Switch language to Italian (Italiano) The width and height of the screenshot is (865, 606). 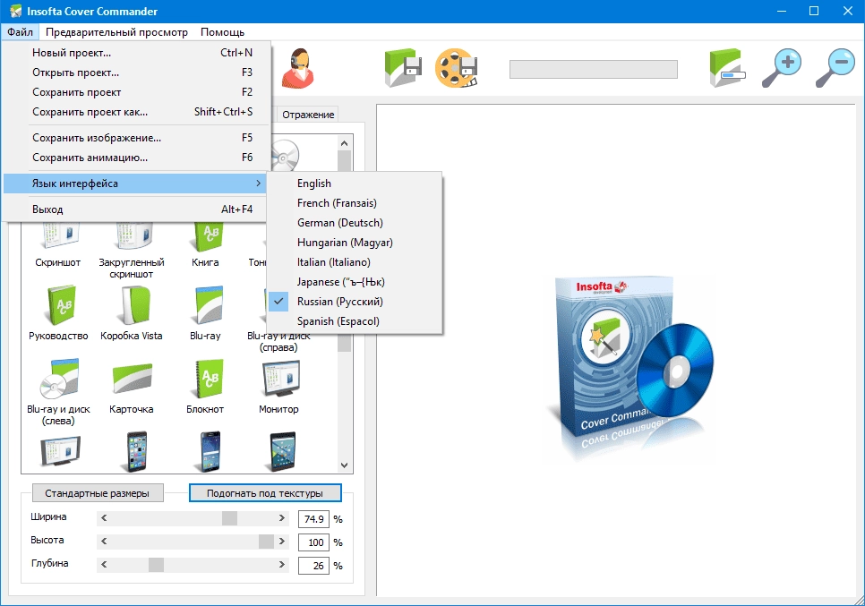[355, 262]
